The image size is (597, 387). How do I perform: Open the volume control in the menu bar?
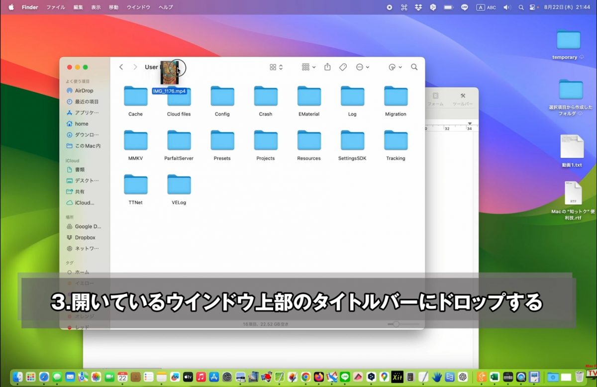[x=507, y=7]
